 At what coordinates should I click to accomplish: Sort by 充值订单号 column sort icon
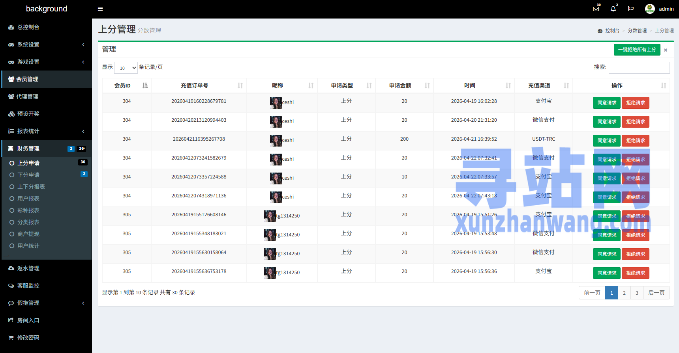(240, 85)
